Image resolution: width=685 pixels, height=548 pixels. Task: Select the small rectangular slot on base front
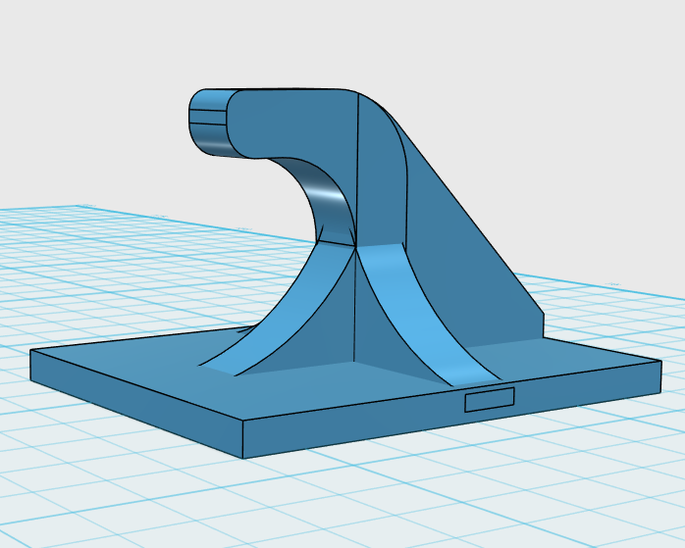coord(490,399)
